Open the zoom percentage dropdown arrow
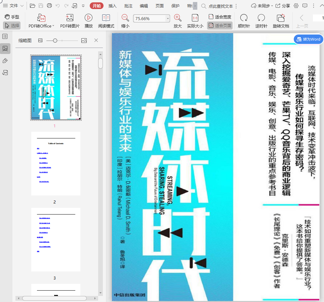The width and height of the screenshot is (324, 302). [x=168, y=18]
